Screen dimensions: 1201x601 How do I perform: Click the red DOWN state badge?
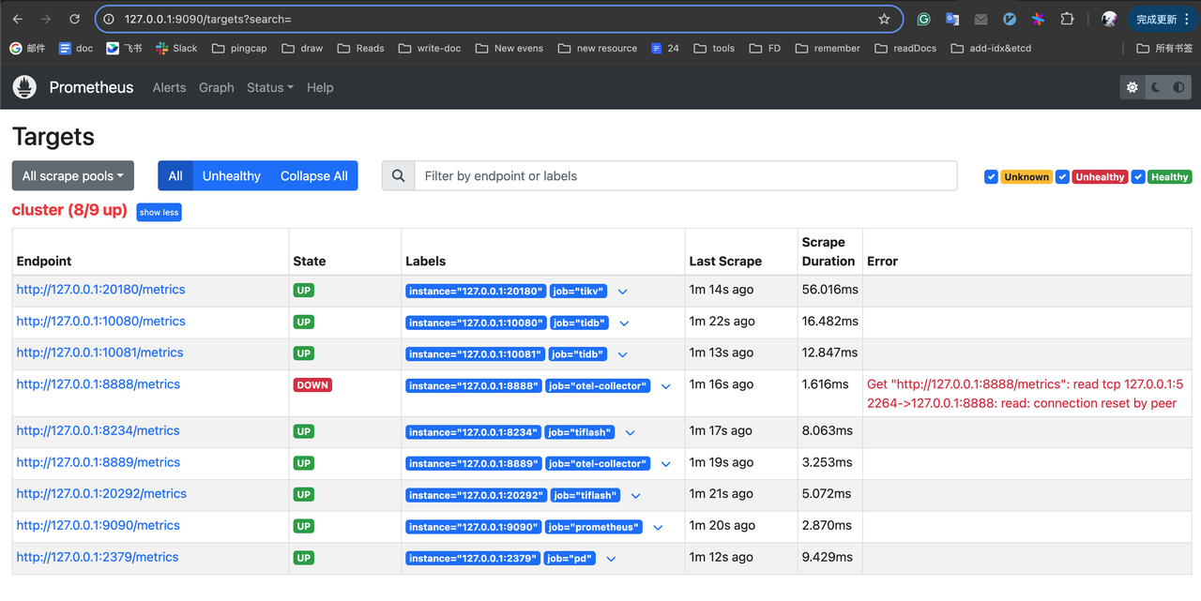click(312, 385)
